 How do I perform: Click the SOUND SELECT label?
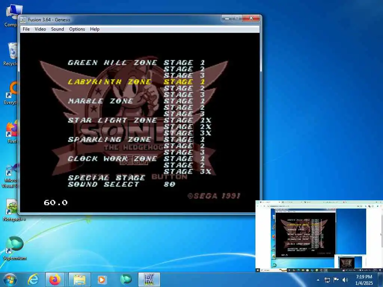coord(104,184)
